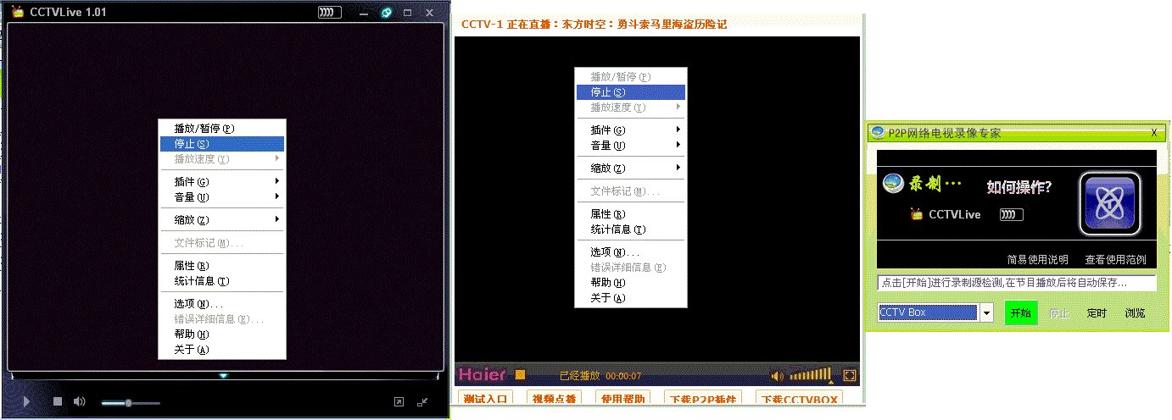
Task: Click the green 开始 button
Action: coord(1021,312)
